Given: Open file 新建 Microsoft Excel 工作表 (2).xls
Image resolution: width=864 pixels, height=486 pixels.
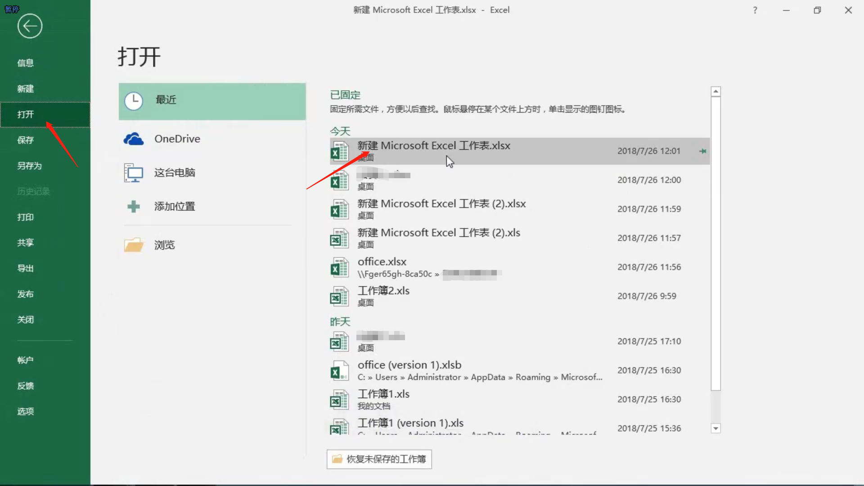Looking at the screenshot, I should tap(520, 238).
